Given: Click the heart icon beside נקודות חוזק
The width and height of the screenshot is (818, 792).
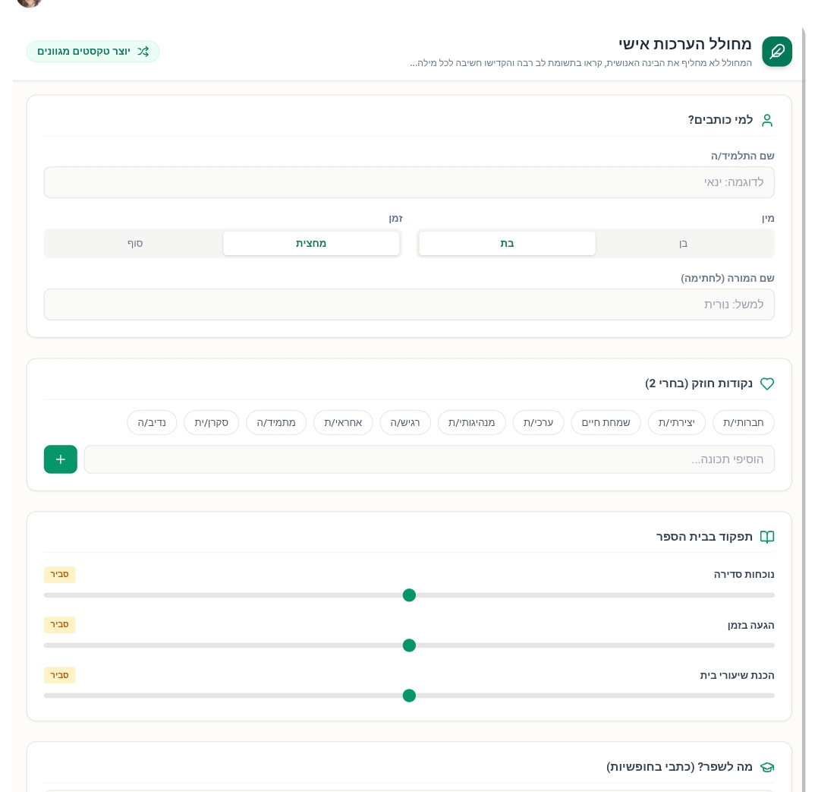Looking at the screenshot, I should pyautogui.click(x=766, y=383).
